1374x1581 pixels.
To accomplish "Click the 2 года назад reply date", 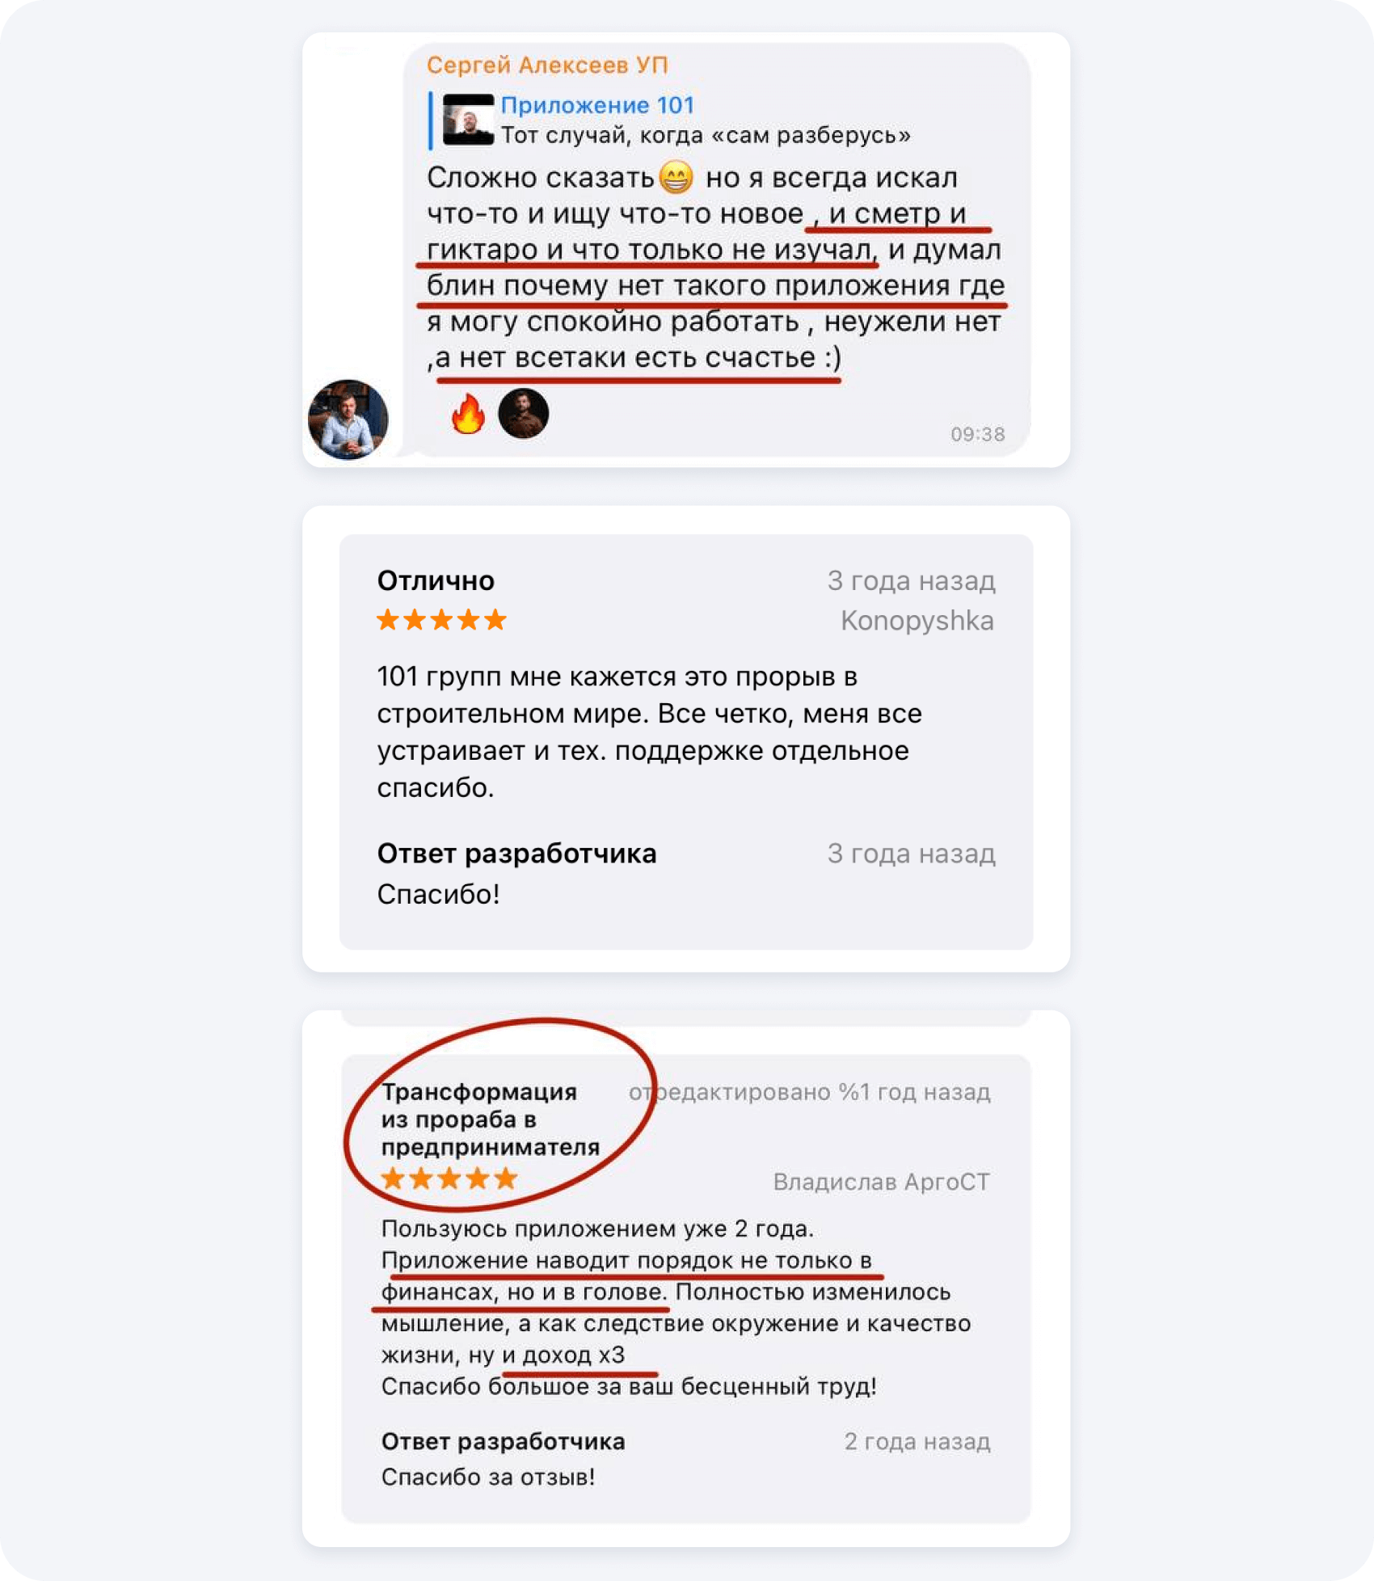I will (917, 1441).
